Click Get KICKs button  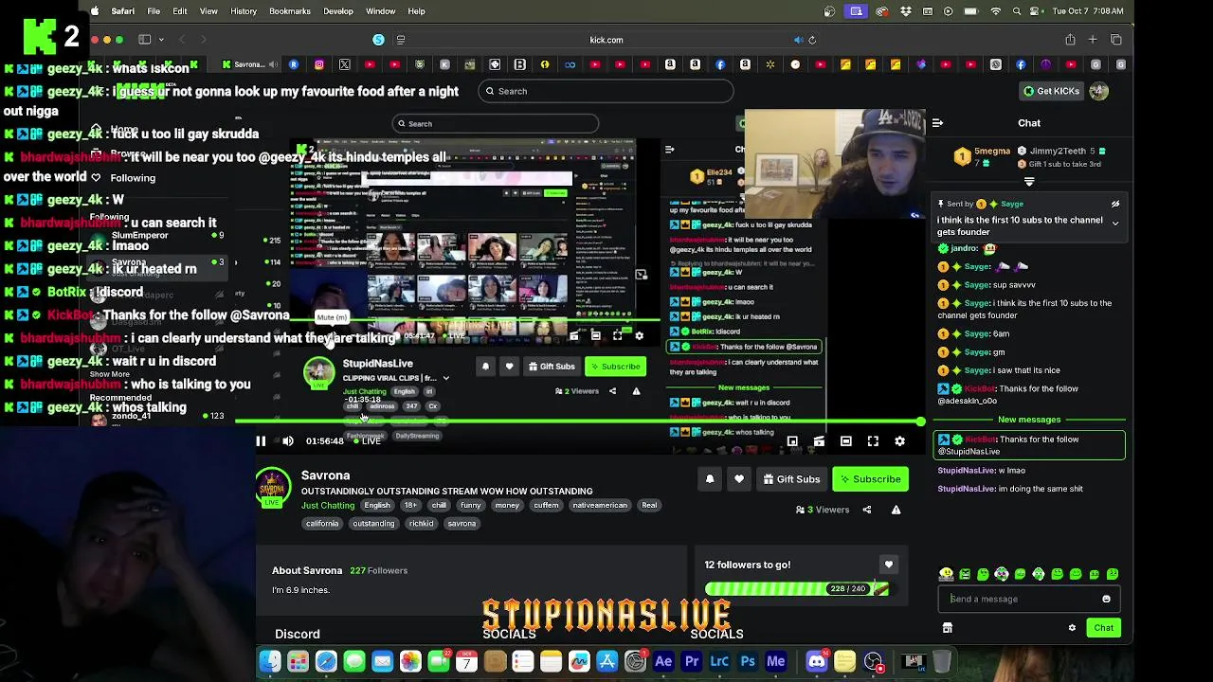pos(1051,91)
